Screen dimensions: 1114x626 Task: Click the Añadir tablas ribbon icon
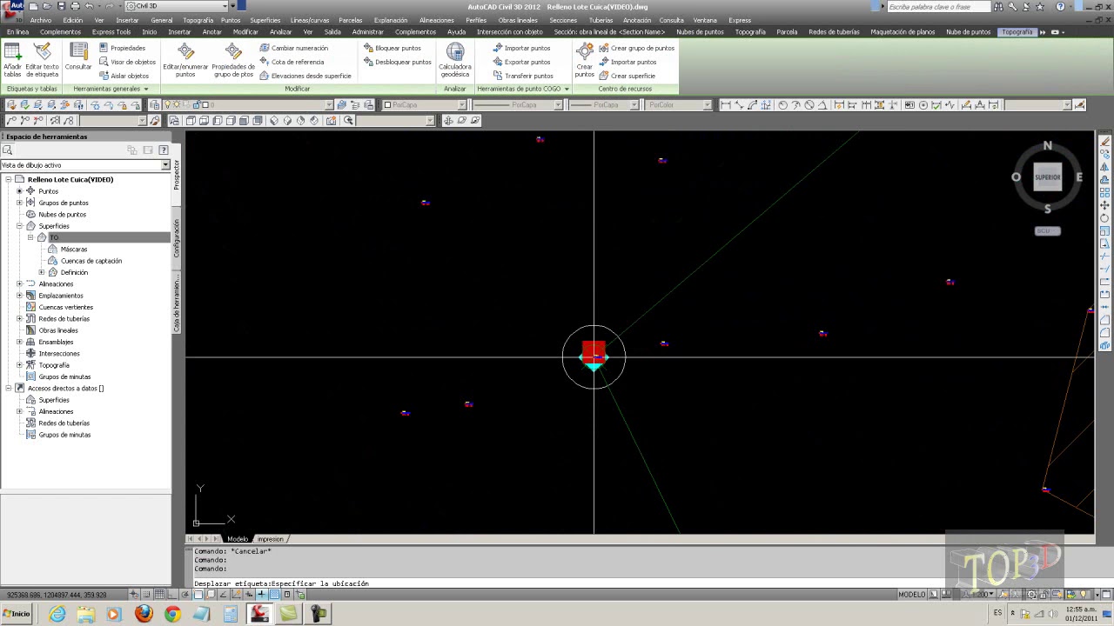(13, 60)
